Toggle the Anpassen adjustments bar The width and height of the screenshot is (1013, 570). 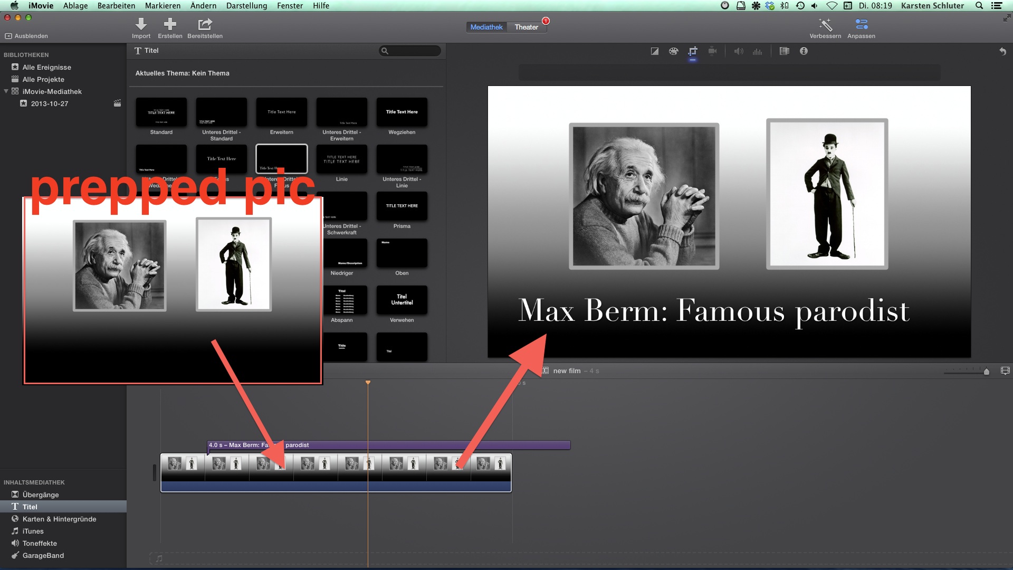861,24
